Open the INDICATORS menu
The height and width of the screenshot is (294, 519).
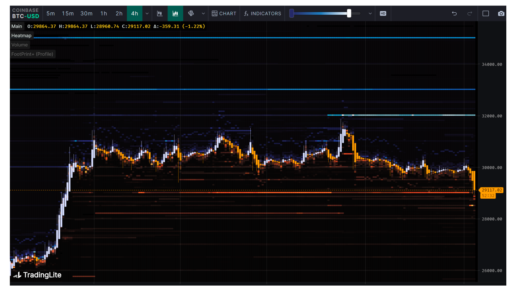262,13
